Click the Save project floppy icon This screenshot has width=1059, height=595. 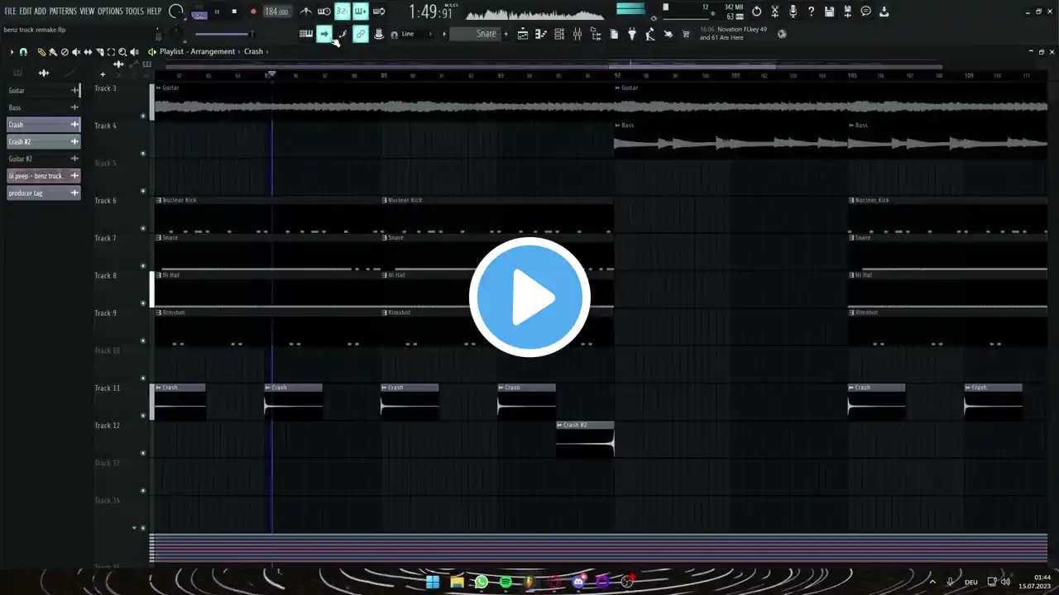pos(829,12)
